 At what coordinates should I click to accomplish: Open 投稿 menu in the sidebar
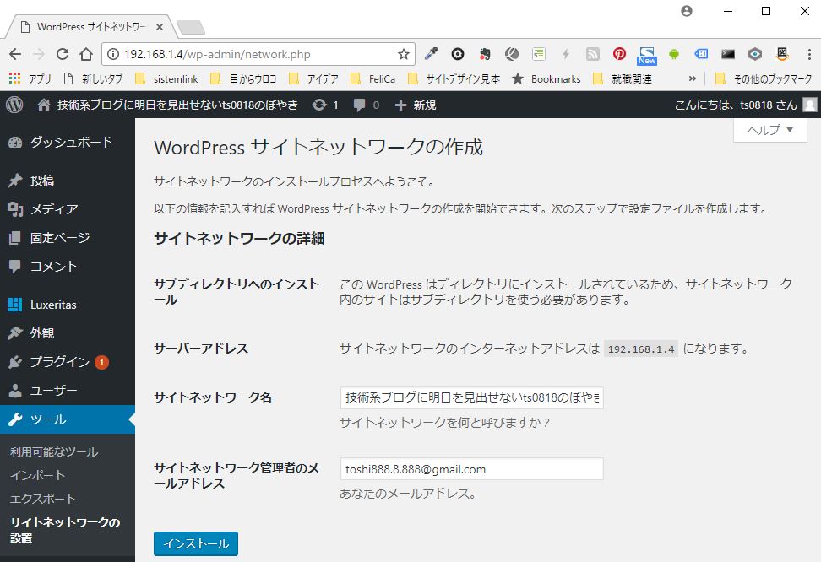click(x=68, y=181)
